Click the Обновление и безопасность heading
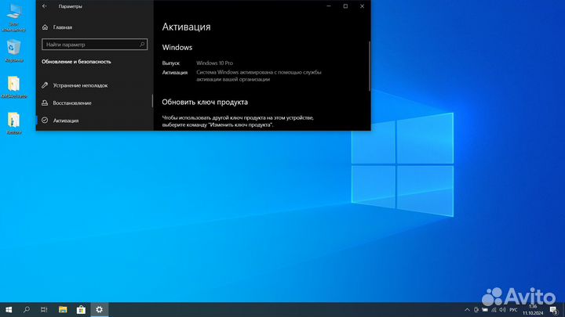 click(76, 62)
